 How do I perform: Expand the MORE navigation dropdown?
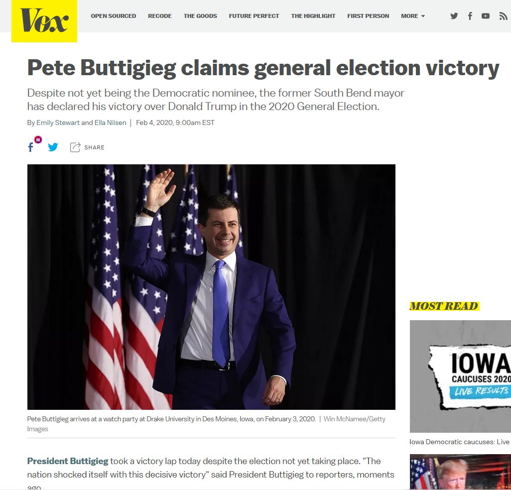[x=413, y=16]
